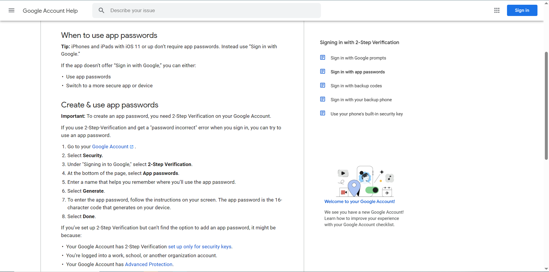549x272 pixels.
Task: Click the 'Use app passwords' bullet
Action: tap(88, 77)
